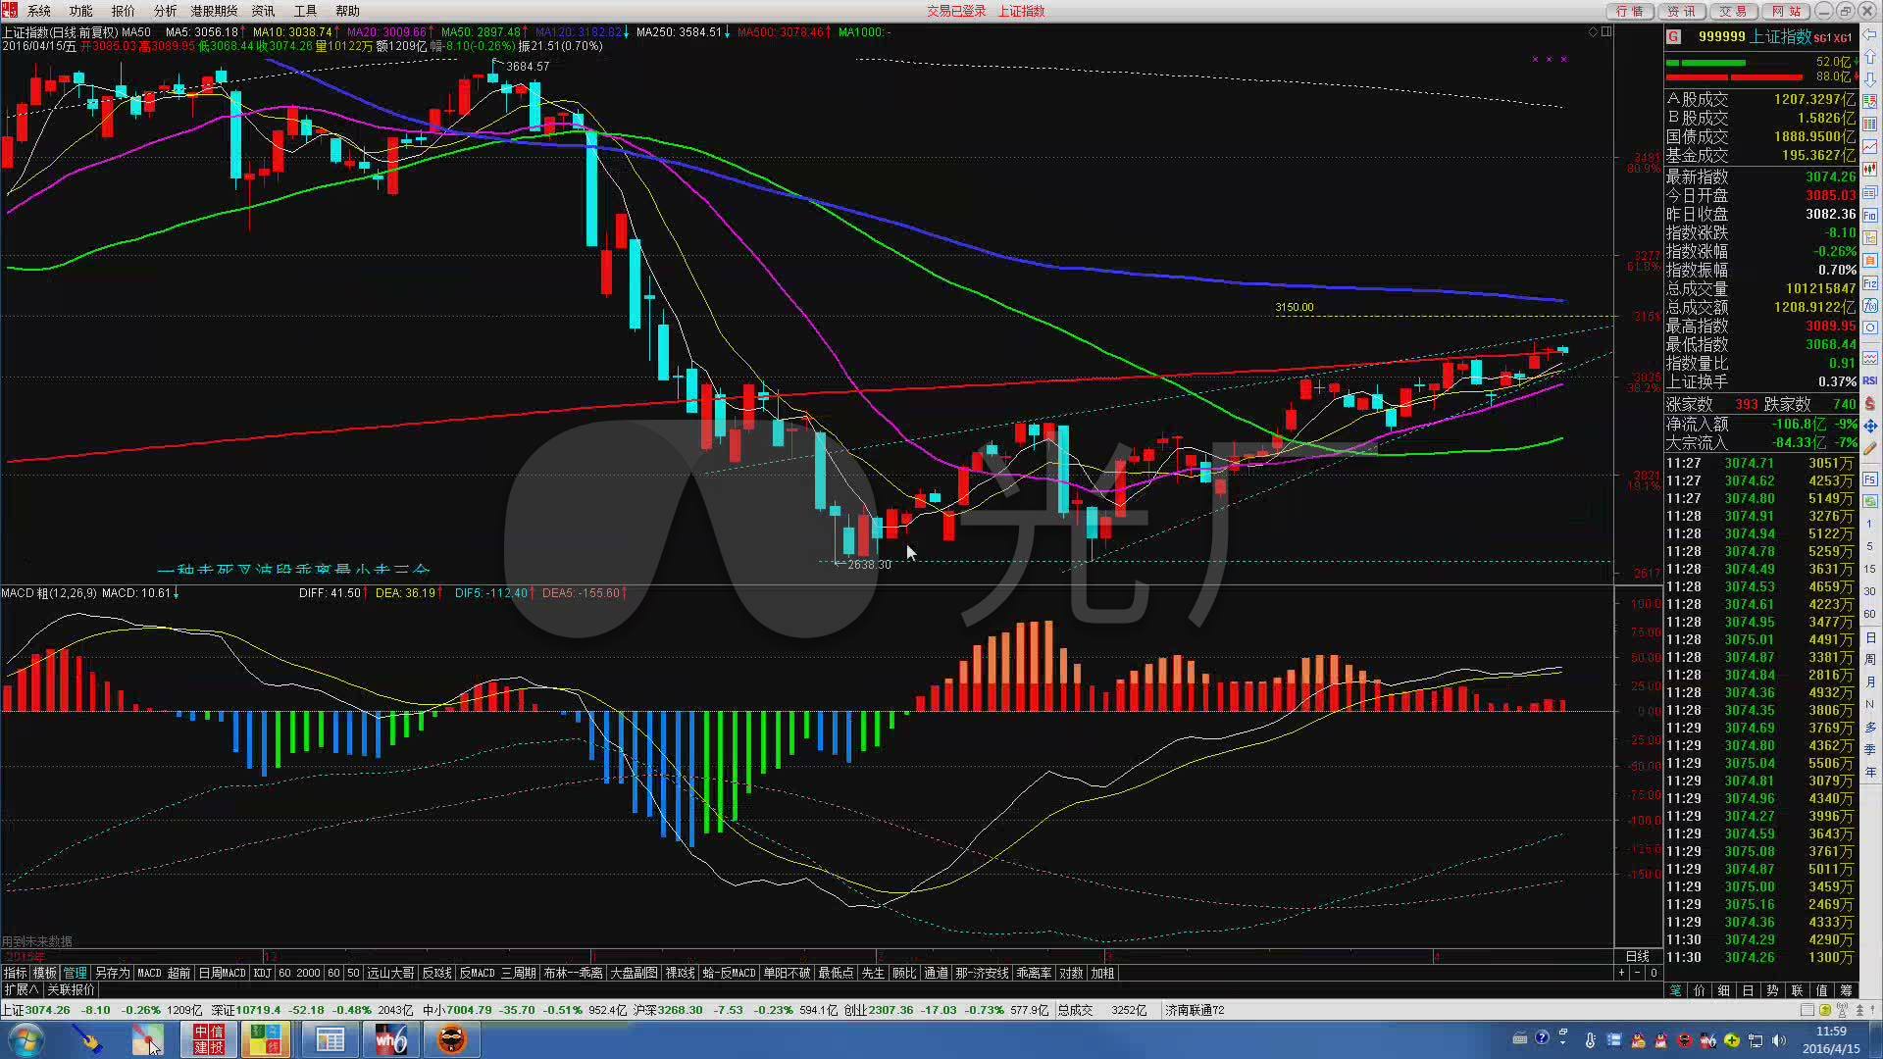Click the 扩展∧ expander button
The image size is (1883, 1059).
pyautogui.click(x=21, y=989)
